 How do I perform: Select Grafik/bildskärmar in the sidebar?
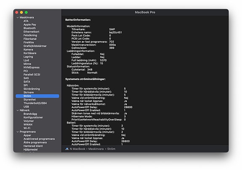(35, 46)
